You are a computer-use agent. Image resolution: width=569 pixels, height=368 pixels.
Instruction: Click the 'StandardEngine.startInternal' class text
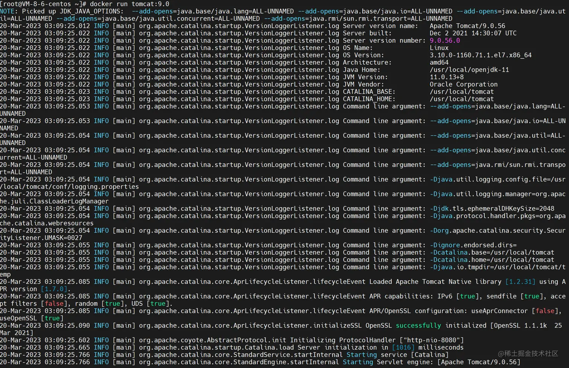point(286,362)
